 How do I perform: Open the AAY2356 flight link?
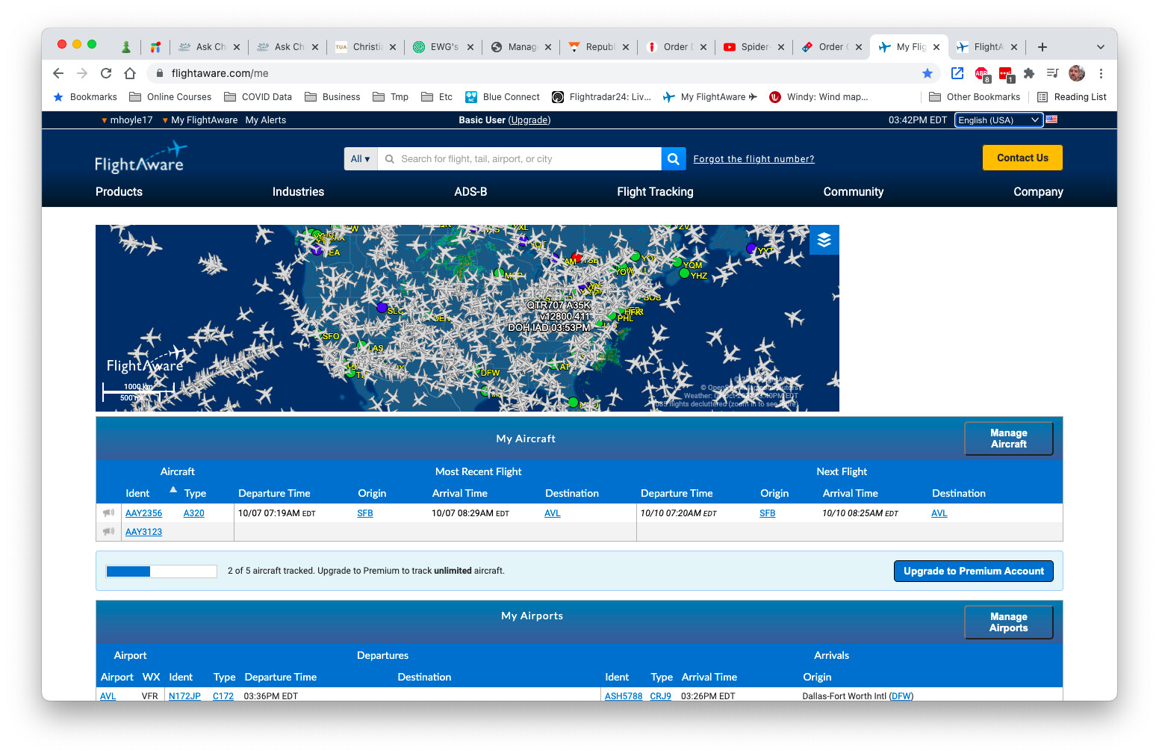point(143,513)
